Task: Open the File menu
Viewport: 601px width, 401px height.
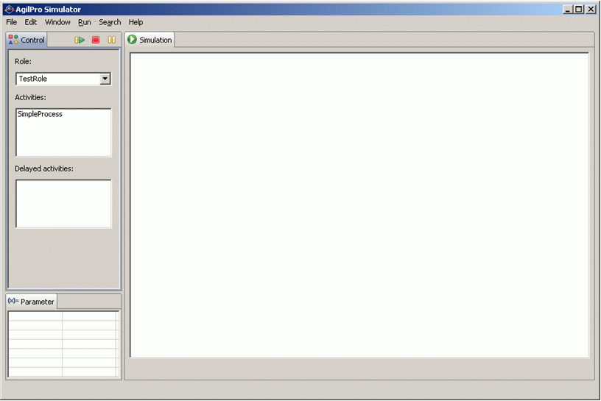Action: pos(12,22)
